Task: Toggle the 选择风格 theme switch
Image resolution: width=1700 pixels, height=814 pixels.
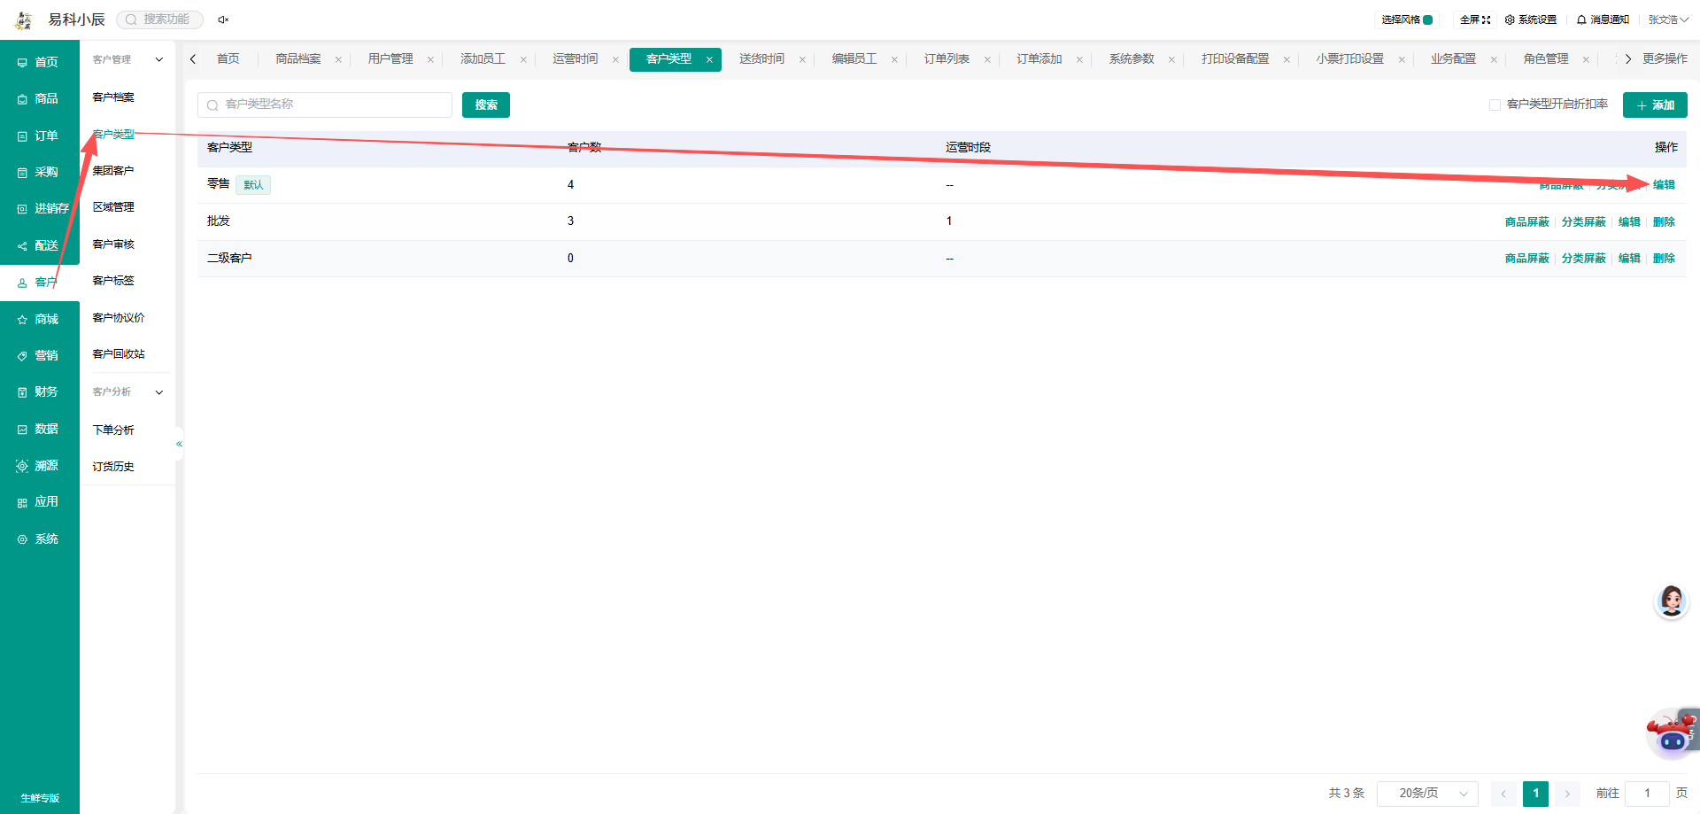Action: pyautogui.click(x=1427, y=19)
